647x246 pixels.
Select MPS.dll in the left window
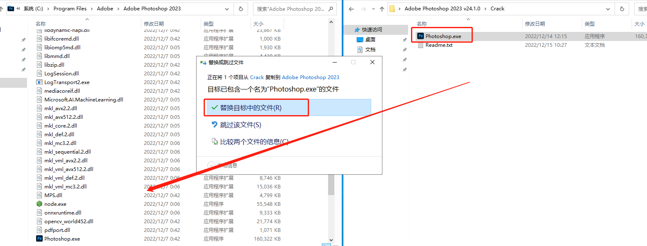click(x=53, y=195)
